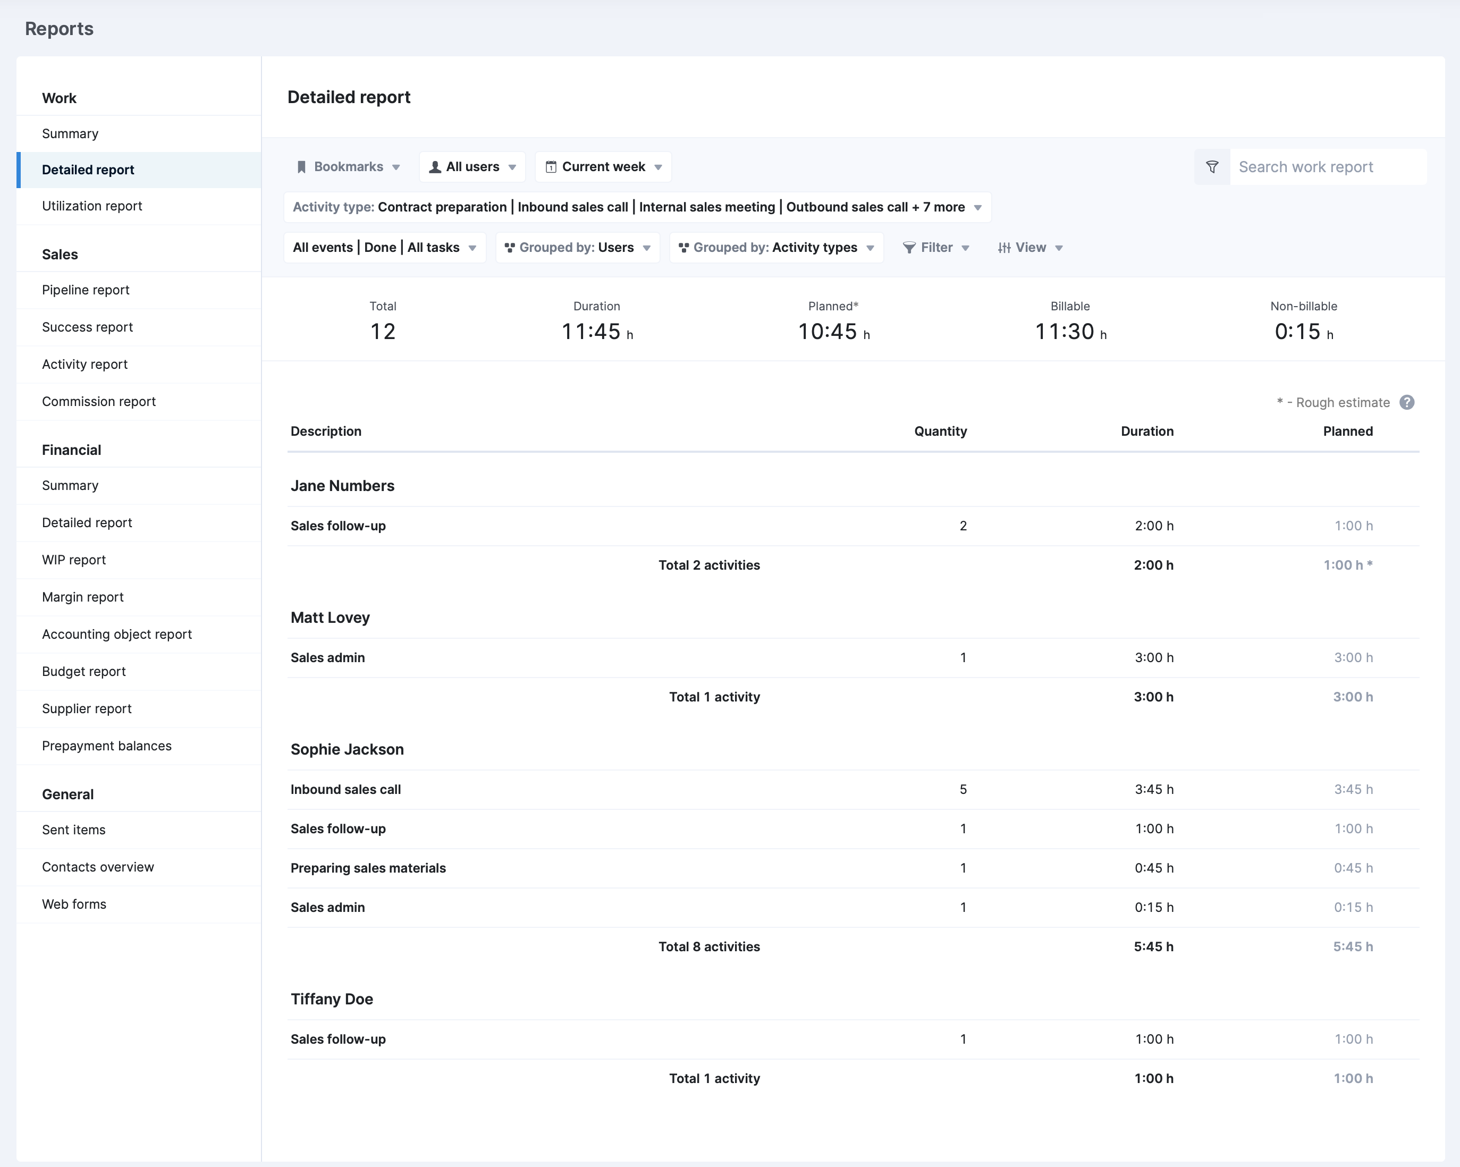Click the Duration column header
The height and width of the screenshot is (1167, 1460).
click(x=1147, y=431)
